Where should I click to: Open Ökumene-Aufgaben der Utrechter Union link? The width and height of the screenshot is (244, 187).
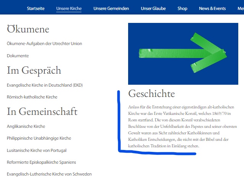point(44,44)
